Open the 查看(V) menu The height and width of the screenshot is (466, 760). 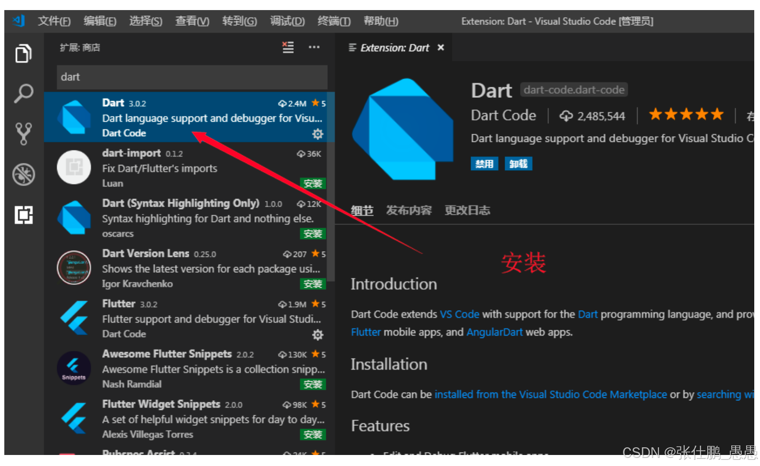[192, 21]
